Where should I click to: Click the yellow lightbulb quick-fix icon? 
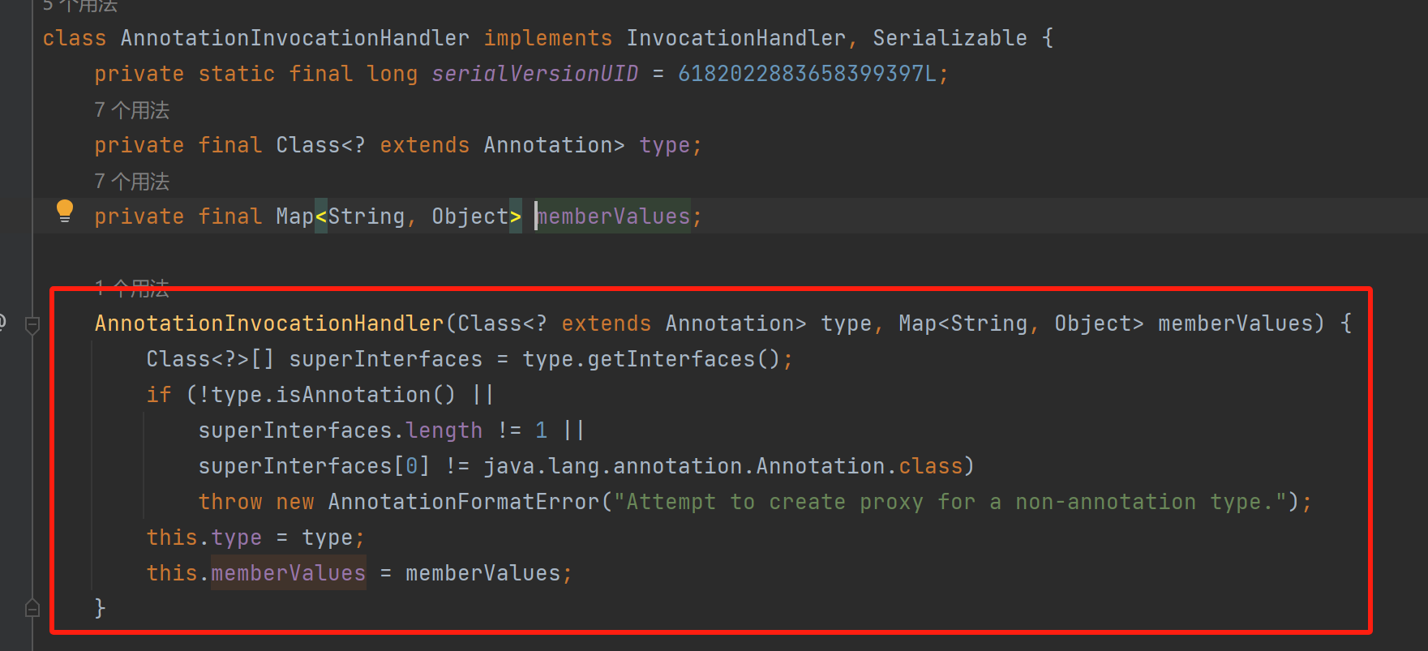tap(65, 211)
